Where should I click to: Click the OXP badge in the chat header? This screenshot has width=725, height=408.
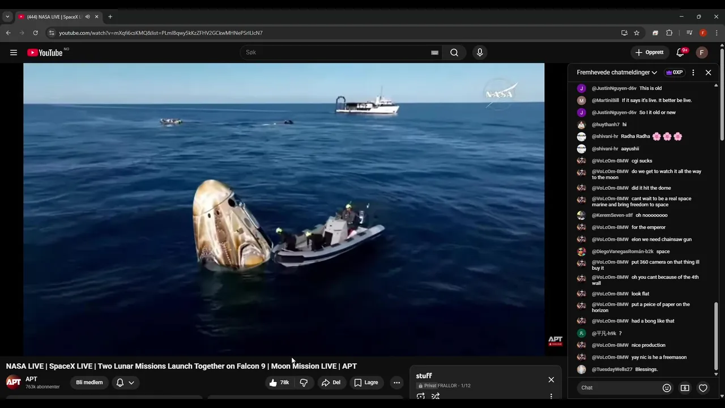tap(674, 73)
